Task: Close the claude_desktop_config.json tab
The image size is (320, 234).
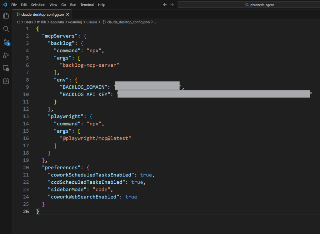Action: coord(67,14)
